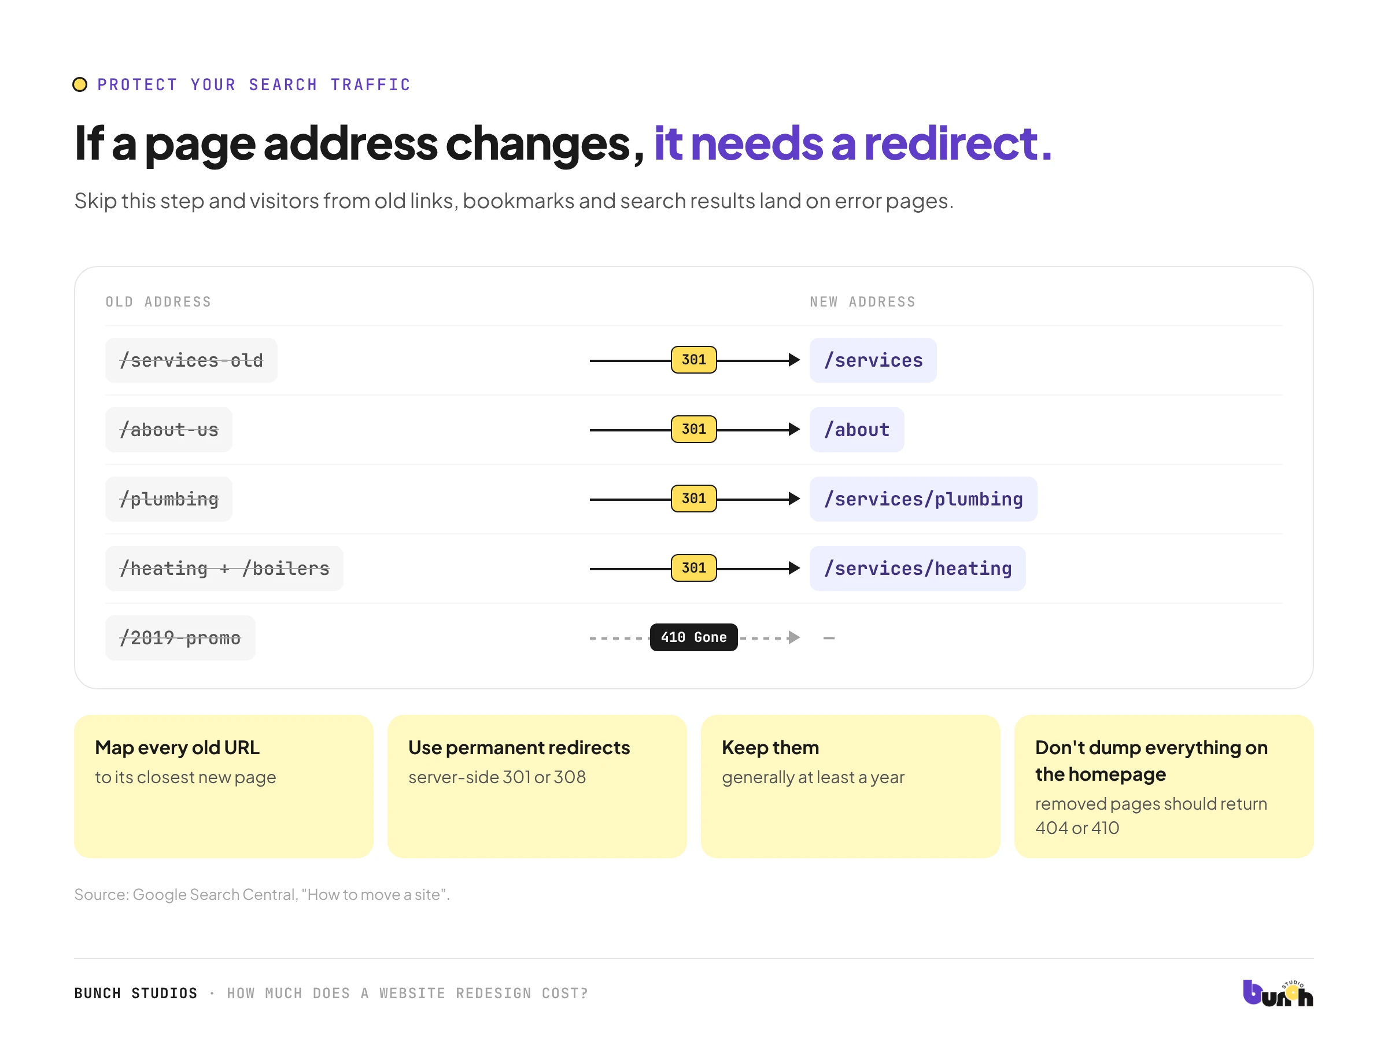
Task: Click the BUNCH STUDIOS footer text
Action: click(136, 994)
